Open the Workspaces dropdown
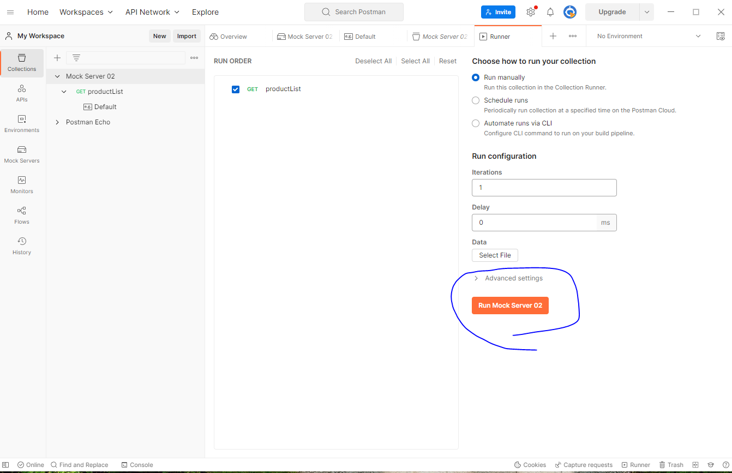The image size is (732, 473). coord(86,12)
